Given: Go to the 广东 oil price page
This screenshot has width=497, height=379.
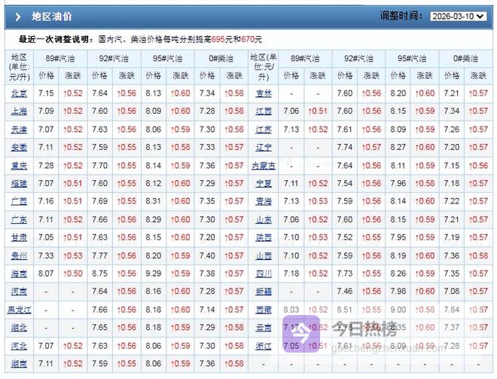Looking at the screenshot, I should (x=19, y=219).
